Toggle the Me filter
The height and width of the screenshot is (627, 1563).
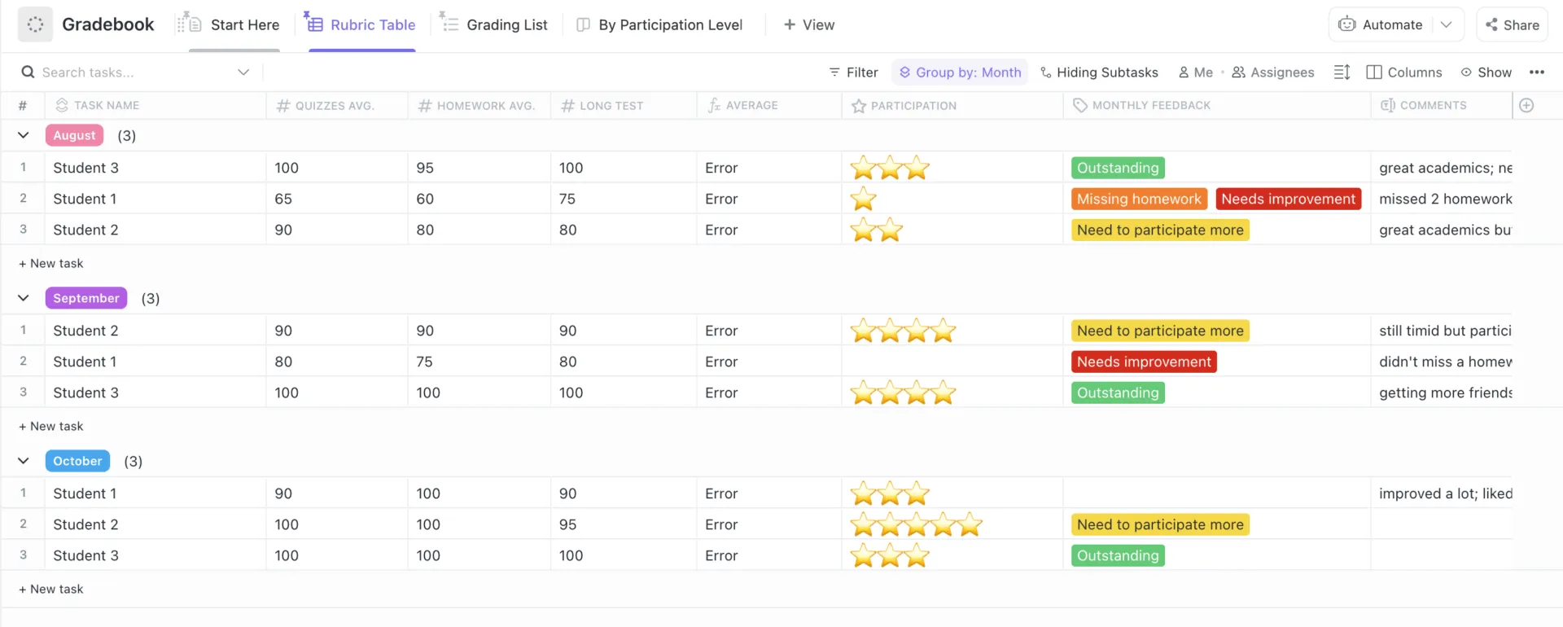tap(1195, 72)
